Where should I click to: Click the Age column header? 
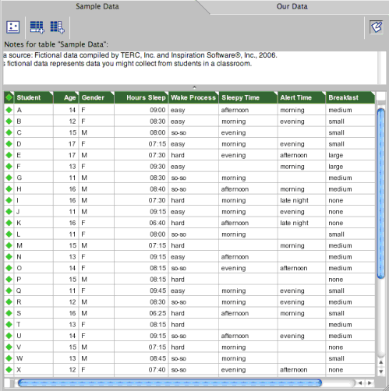pyautogui.click(x=66, y=97)
